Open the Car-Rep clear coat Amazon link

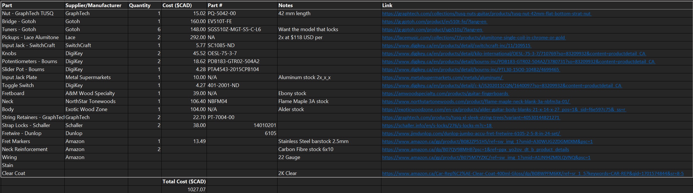coord(532,174)
